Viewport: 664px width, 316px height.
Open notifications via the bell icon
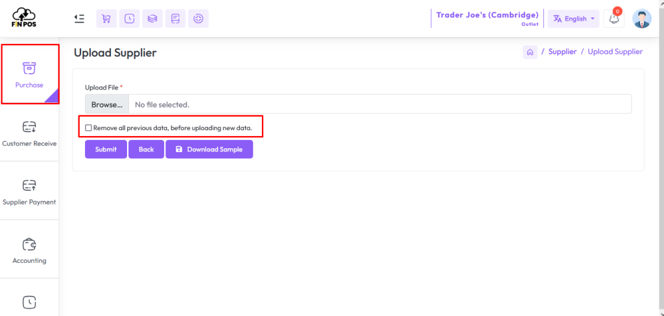click(613, 19)
